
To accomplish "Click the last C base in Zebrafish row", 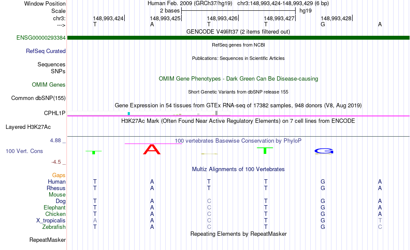I will pos(380,227).
